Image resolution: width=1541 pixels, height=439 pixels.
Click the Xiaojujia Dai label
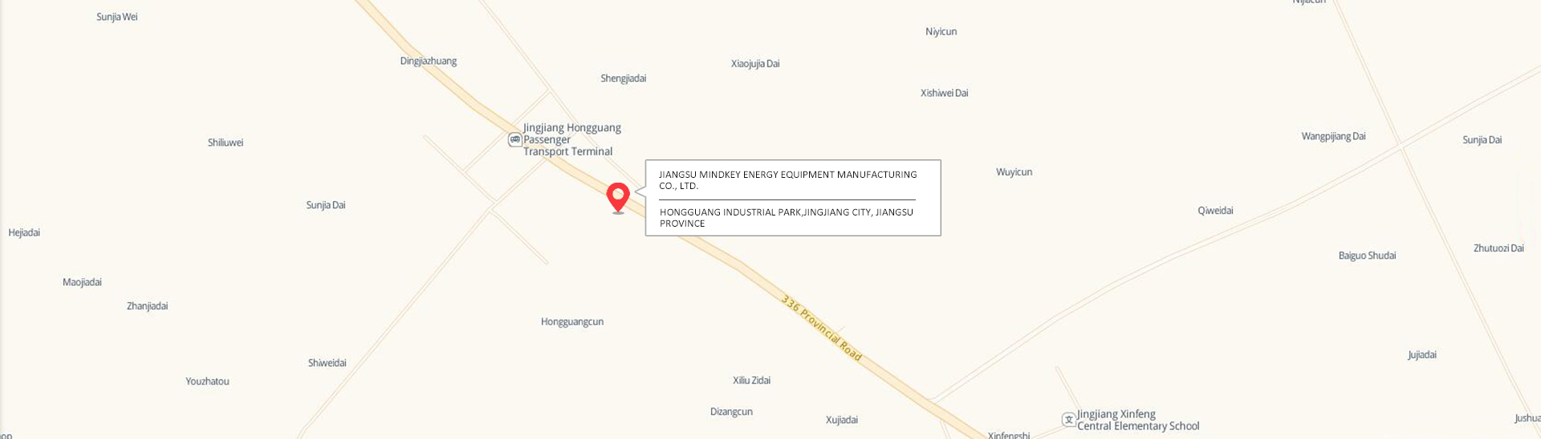click(755, 63)
